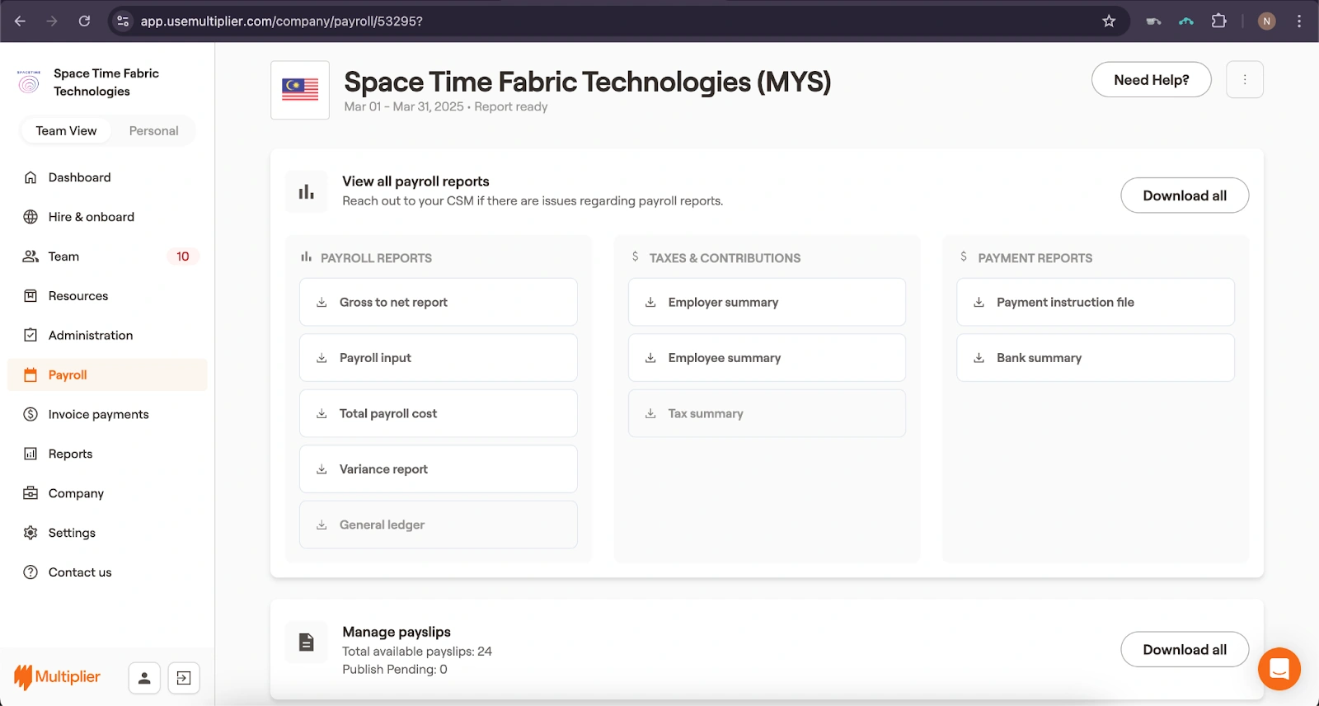Image resolution: width=1319 pixels, height=706 pixels.
Task: Click download icon of Gross to net report
Action: point(322,303)
